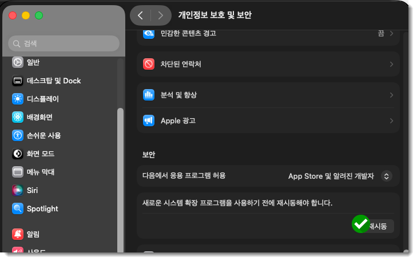Click the 차단된 연락처 blocked icon
The height and width of the screenshot is (261, 417).
(149, 65)
